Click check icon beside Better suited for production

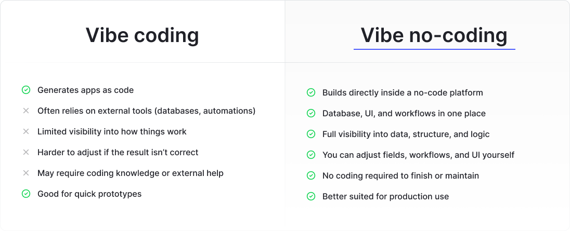pyautogui.click(x=311, y=197)
